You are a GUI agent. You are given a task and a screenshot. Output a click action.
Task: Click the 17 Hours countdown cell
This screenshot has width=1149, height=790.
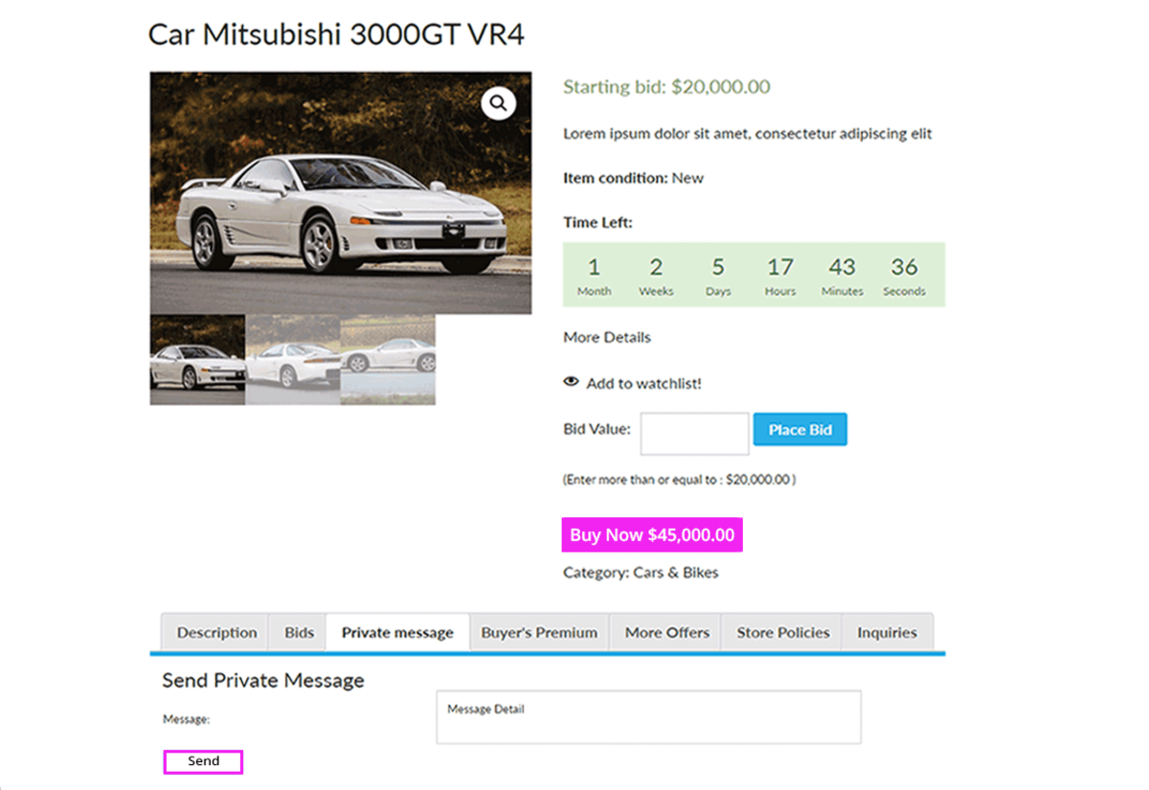click(x=780, y=275)
